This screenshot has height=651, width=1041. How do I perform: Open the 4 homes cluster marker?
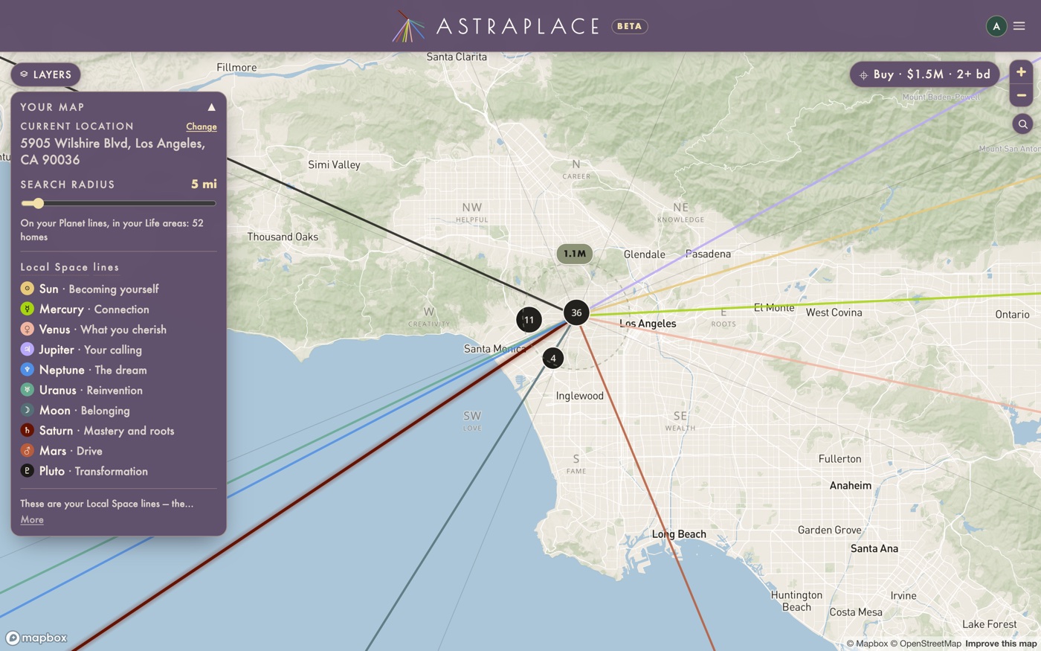[552, 358]
